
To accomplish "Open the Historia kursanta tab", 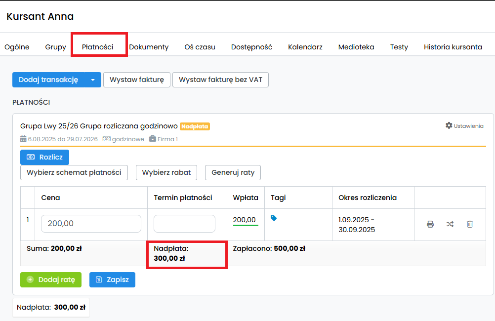I will (x=453, y=47).
